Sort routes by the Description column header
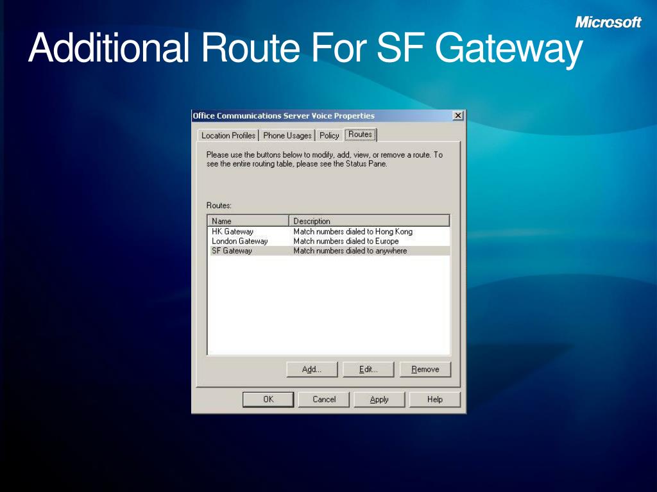 369,221
